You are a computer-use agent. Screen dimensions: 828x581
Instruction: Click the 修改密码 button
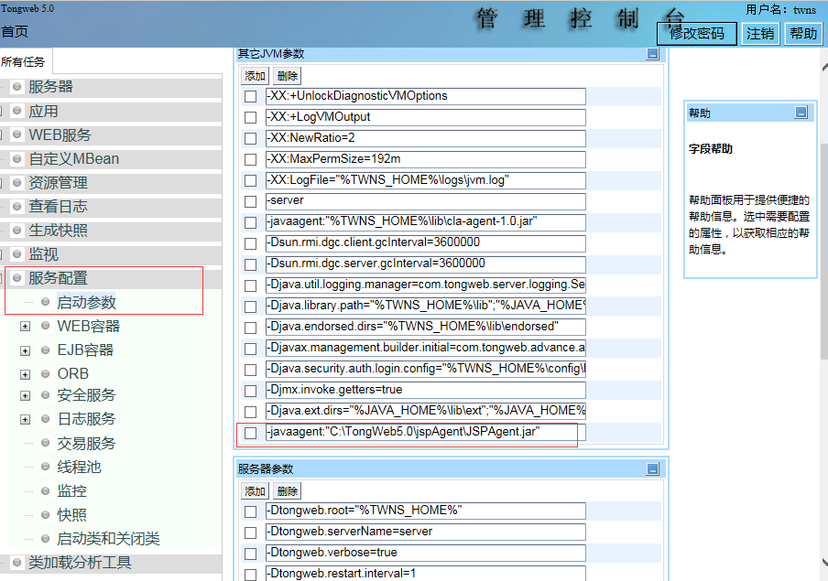pos(696,34)
